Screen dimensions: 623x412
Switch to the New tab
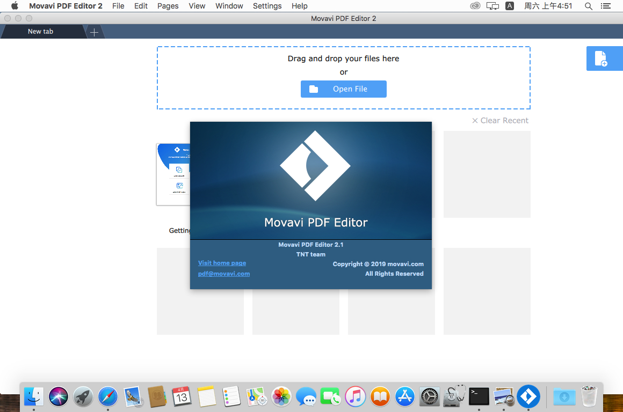point(41,32)
